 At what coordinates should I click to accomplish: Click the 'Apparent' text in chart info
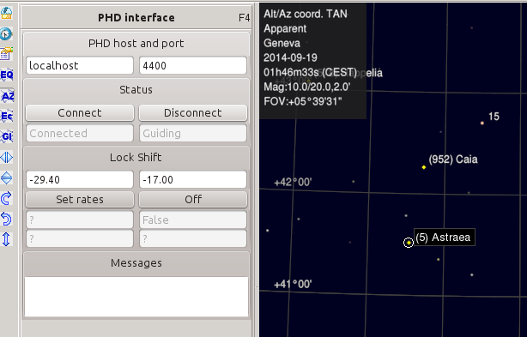pyautogui.click(x=285, y=29)
